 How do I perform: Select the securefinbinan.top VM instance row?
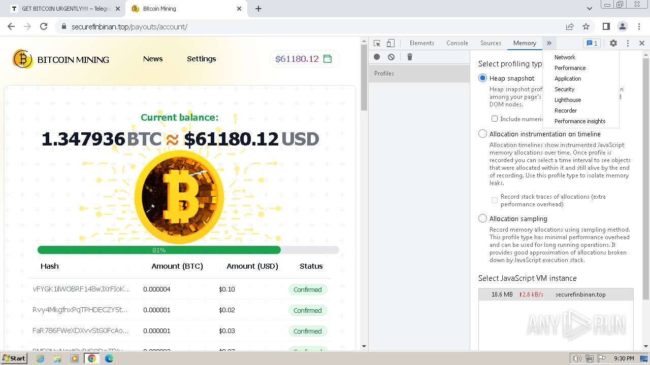click(x=556, y=295)
